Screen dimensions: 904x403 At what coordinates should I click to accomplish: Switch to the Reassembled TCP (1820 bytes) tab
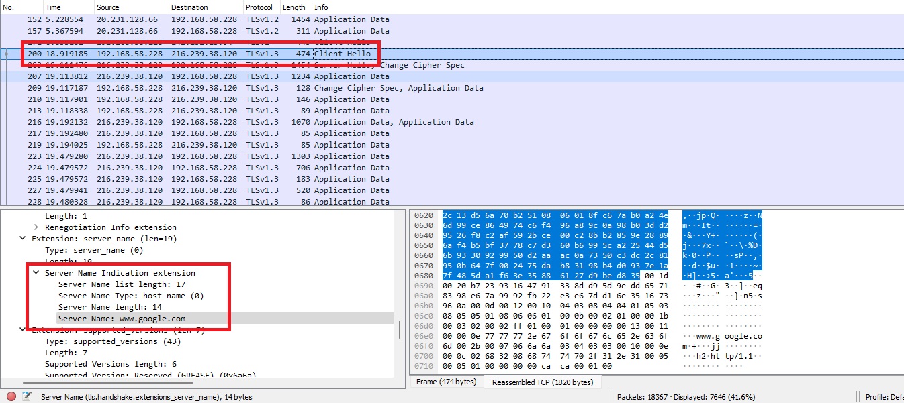point(543,382)
